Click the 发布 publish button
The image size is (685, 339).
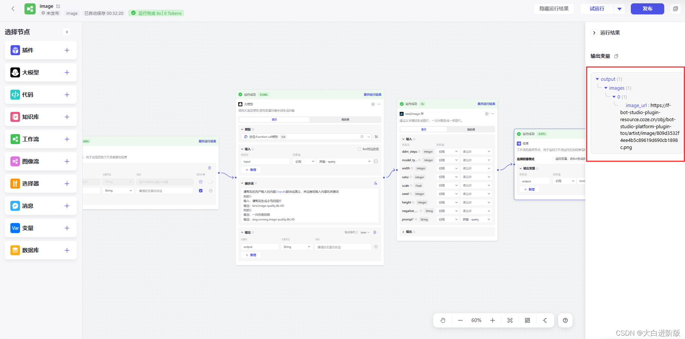tap(647, 9)
